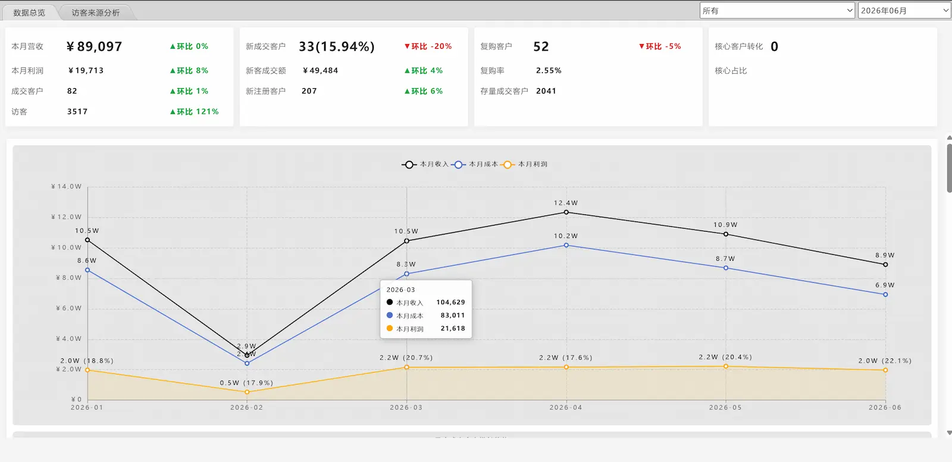The height and width of the screenshot is (462, 952).
Task: Toggle the 本月利润 legend series
Action: pyautogui.click(x=524, y=164)
